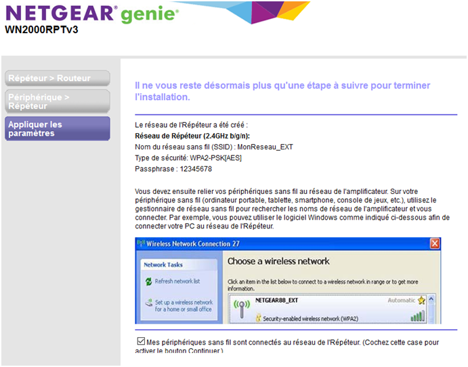Click the 'Automatic' label in network entry

[x=402, y=300]
